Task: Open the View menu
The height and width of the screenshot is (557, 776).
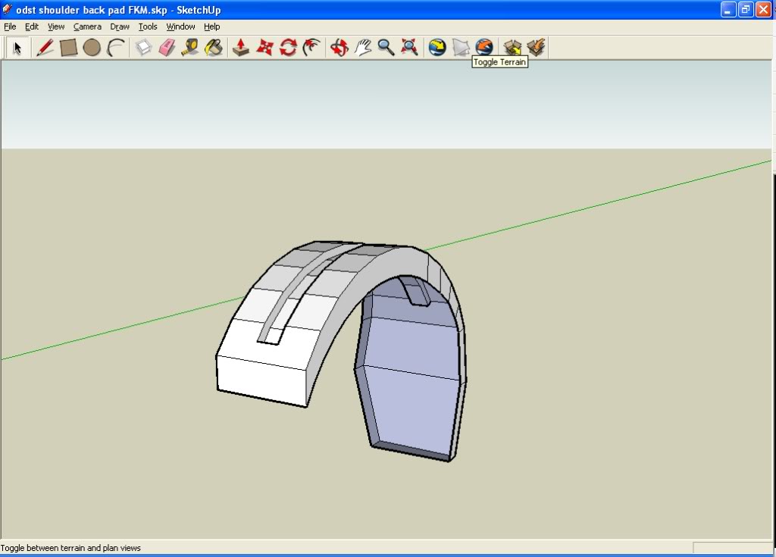Action: click(x=56, y=27)
